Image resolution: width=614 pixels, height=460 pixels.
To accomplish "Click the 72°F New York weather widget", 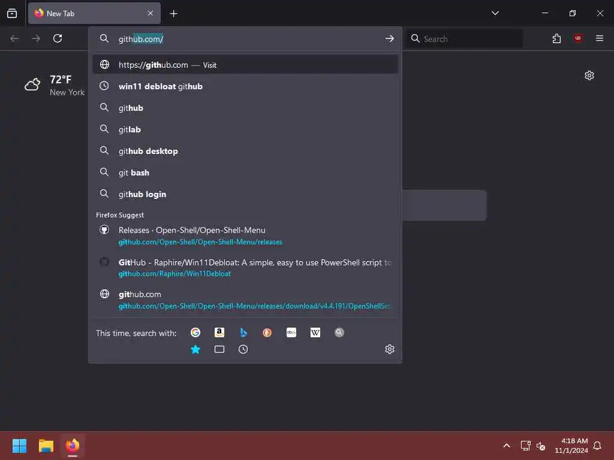I will pos(55,85).
